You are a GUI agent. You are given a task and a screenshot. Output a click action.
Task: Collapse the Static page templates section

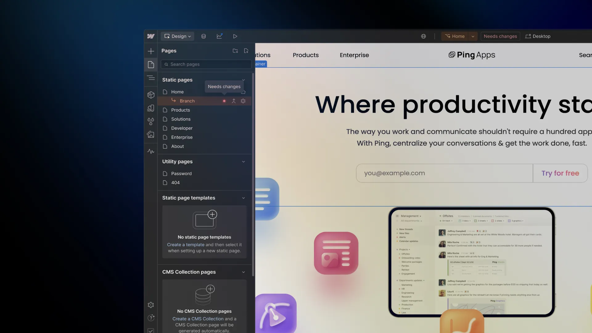tap(243, 198)
